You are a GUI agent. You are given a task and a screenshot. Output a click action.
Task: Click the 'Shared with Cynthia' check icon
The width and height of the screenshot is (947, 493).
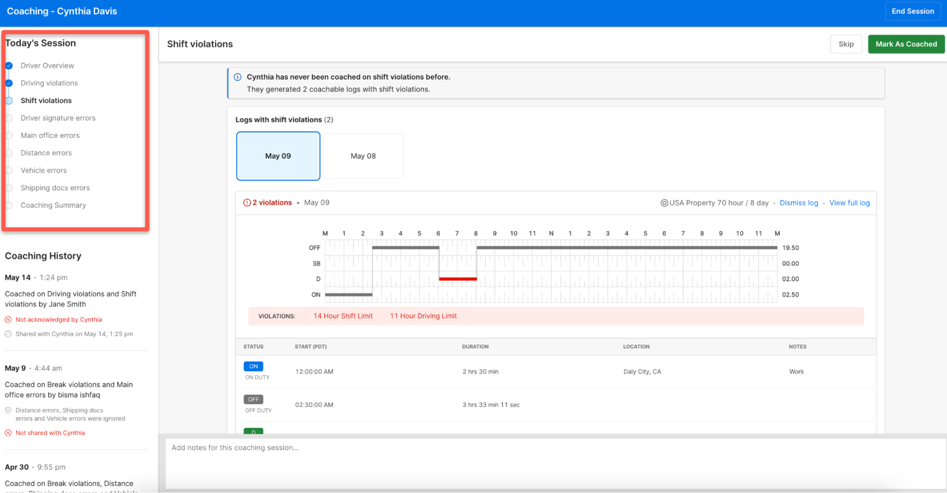point(8,334)
